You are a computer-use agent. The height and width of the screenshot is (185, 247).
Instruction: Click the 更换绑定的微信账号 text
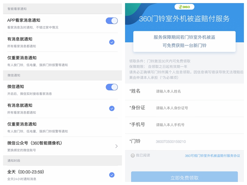pos(22,150)
